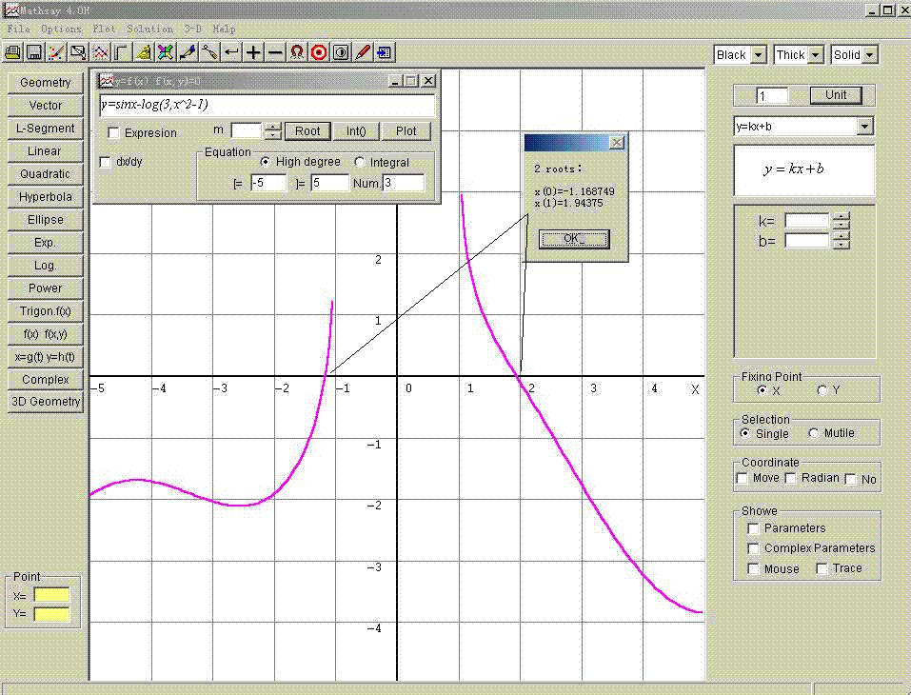911x695 pixels.
Task: Click the b= value spinner arrows
Action: (x=841, y=241)
